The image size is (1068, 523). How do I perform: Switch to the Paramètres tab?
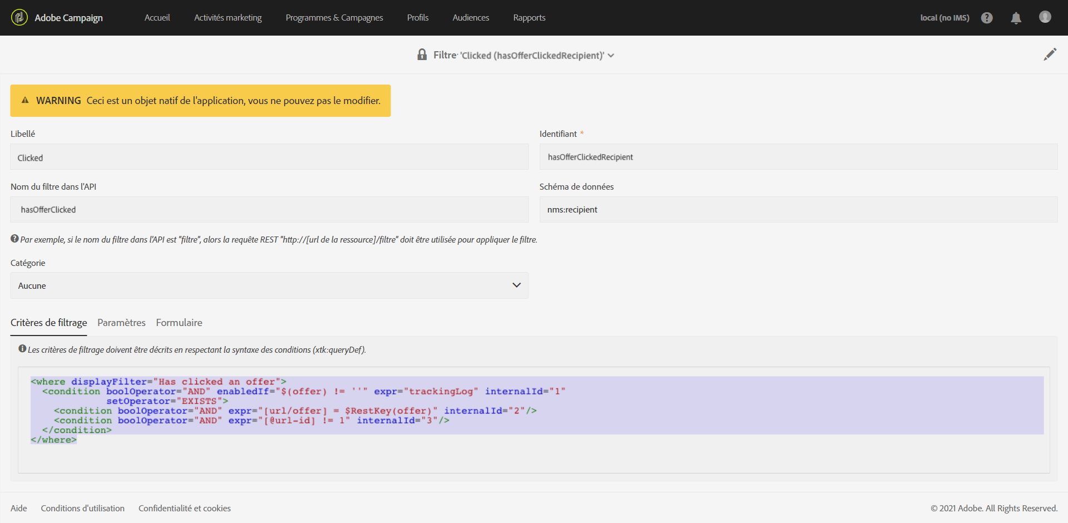tap(121, 323)
